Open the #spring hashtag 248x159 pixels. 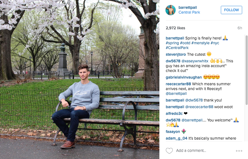pos(172,43)
